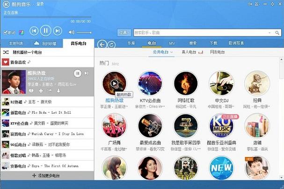Open the 歌词写真 tab
The width and height of the screenshot is (284, 189).
[x=236, y=43]
